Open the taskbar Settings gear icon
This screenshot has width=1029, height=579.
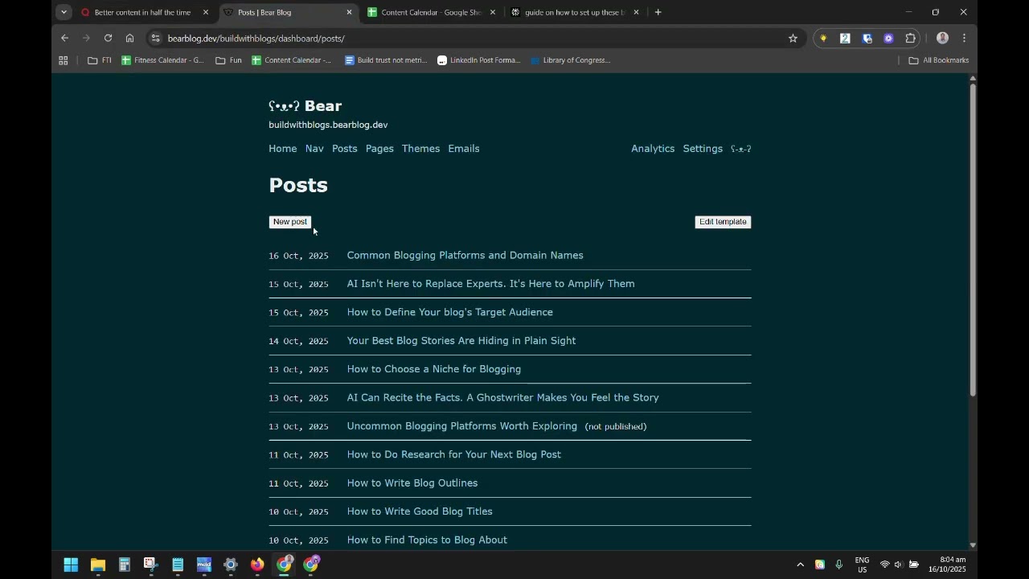point(231,565)
